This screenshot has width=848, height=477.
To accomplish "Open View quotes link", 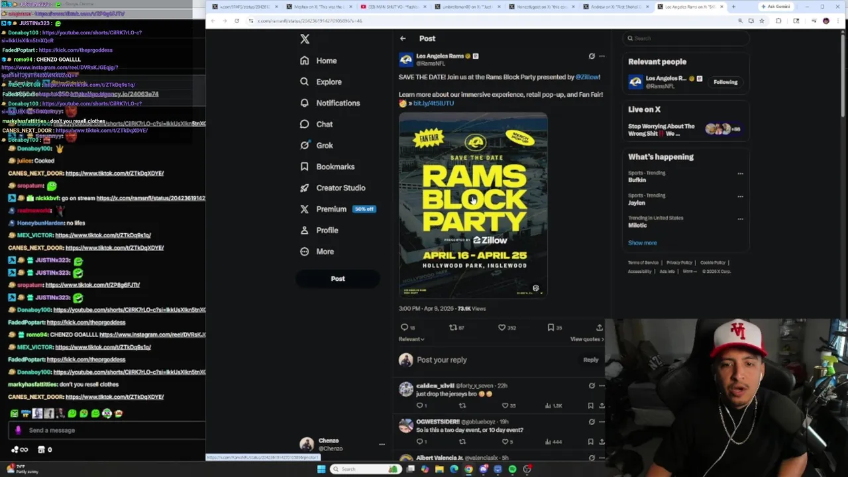I will [587, 339].
